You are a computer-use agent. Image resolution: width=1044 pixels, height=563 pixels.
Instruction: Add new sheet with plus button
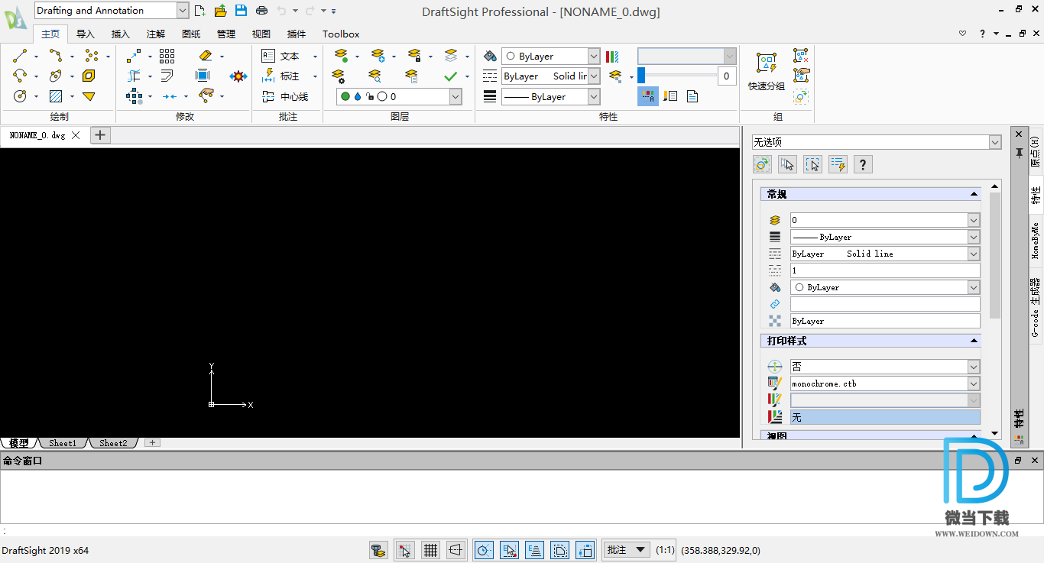152,443
